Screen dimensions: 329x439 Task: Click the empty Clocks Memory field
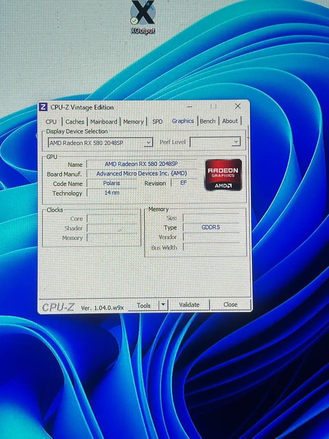112,238
